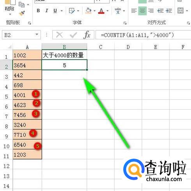Screen dimensions: 191x191
Task: Click the Increase Indent icon
Action: 169,11
